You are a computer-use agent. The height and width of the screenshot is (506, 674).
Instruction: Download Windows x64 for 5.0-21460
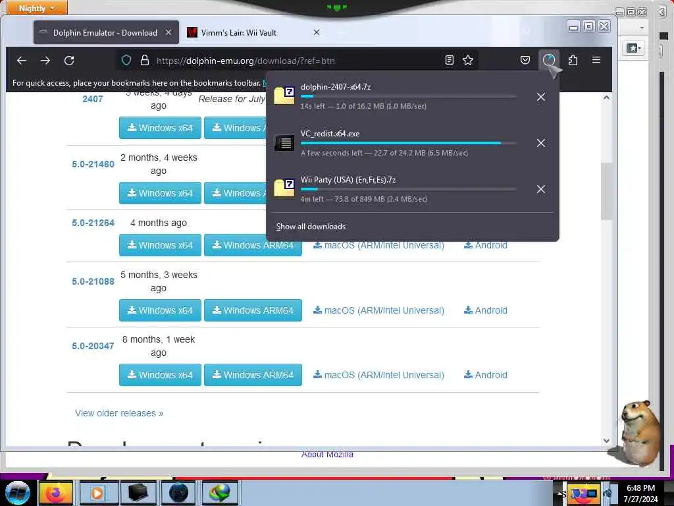(160, 193)
